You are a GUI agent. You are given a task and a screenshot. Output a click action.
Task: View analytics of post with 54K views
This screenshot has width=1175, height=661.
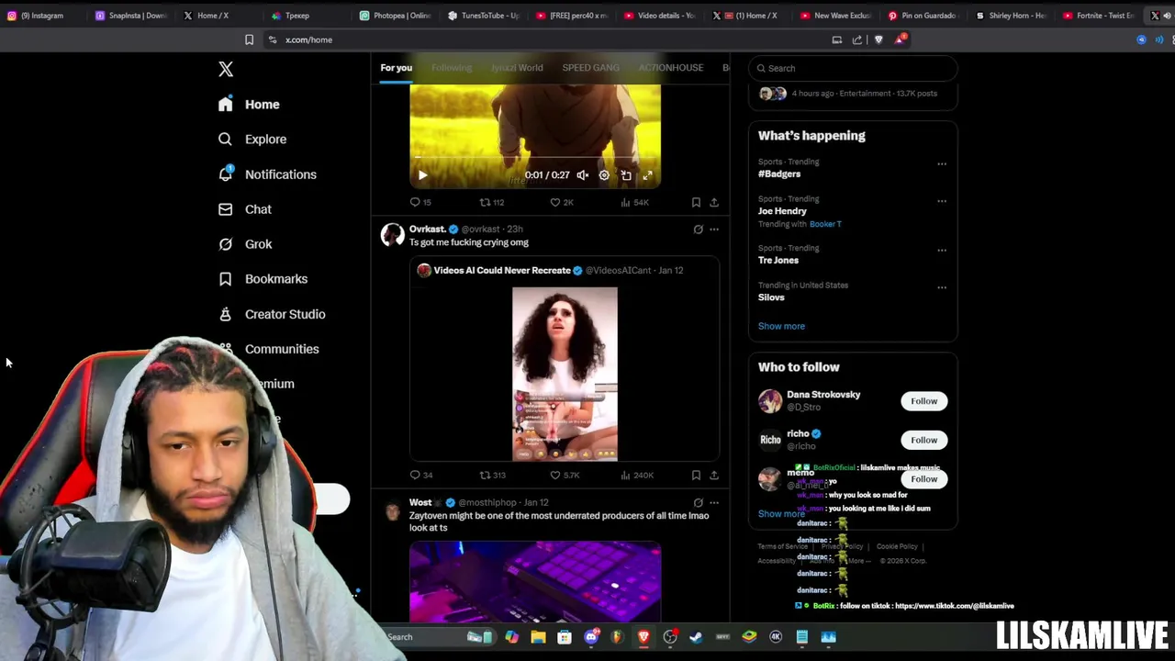point(634,202)
